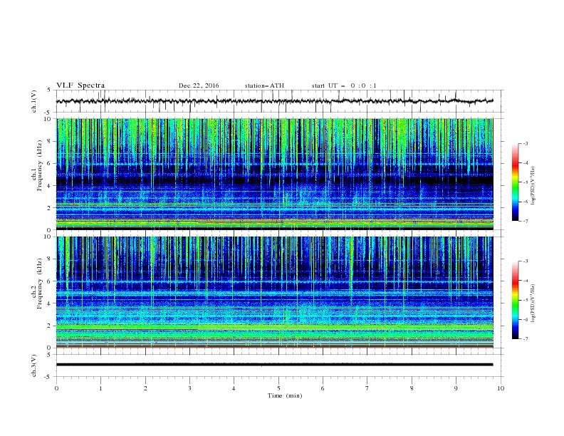Click time axis tick label "9"
564x436 pixels.
456,388
